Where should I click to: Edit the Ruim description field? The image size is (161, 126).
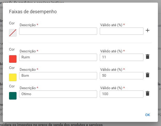pos(58,57)
